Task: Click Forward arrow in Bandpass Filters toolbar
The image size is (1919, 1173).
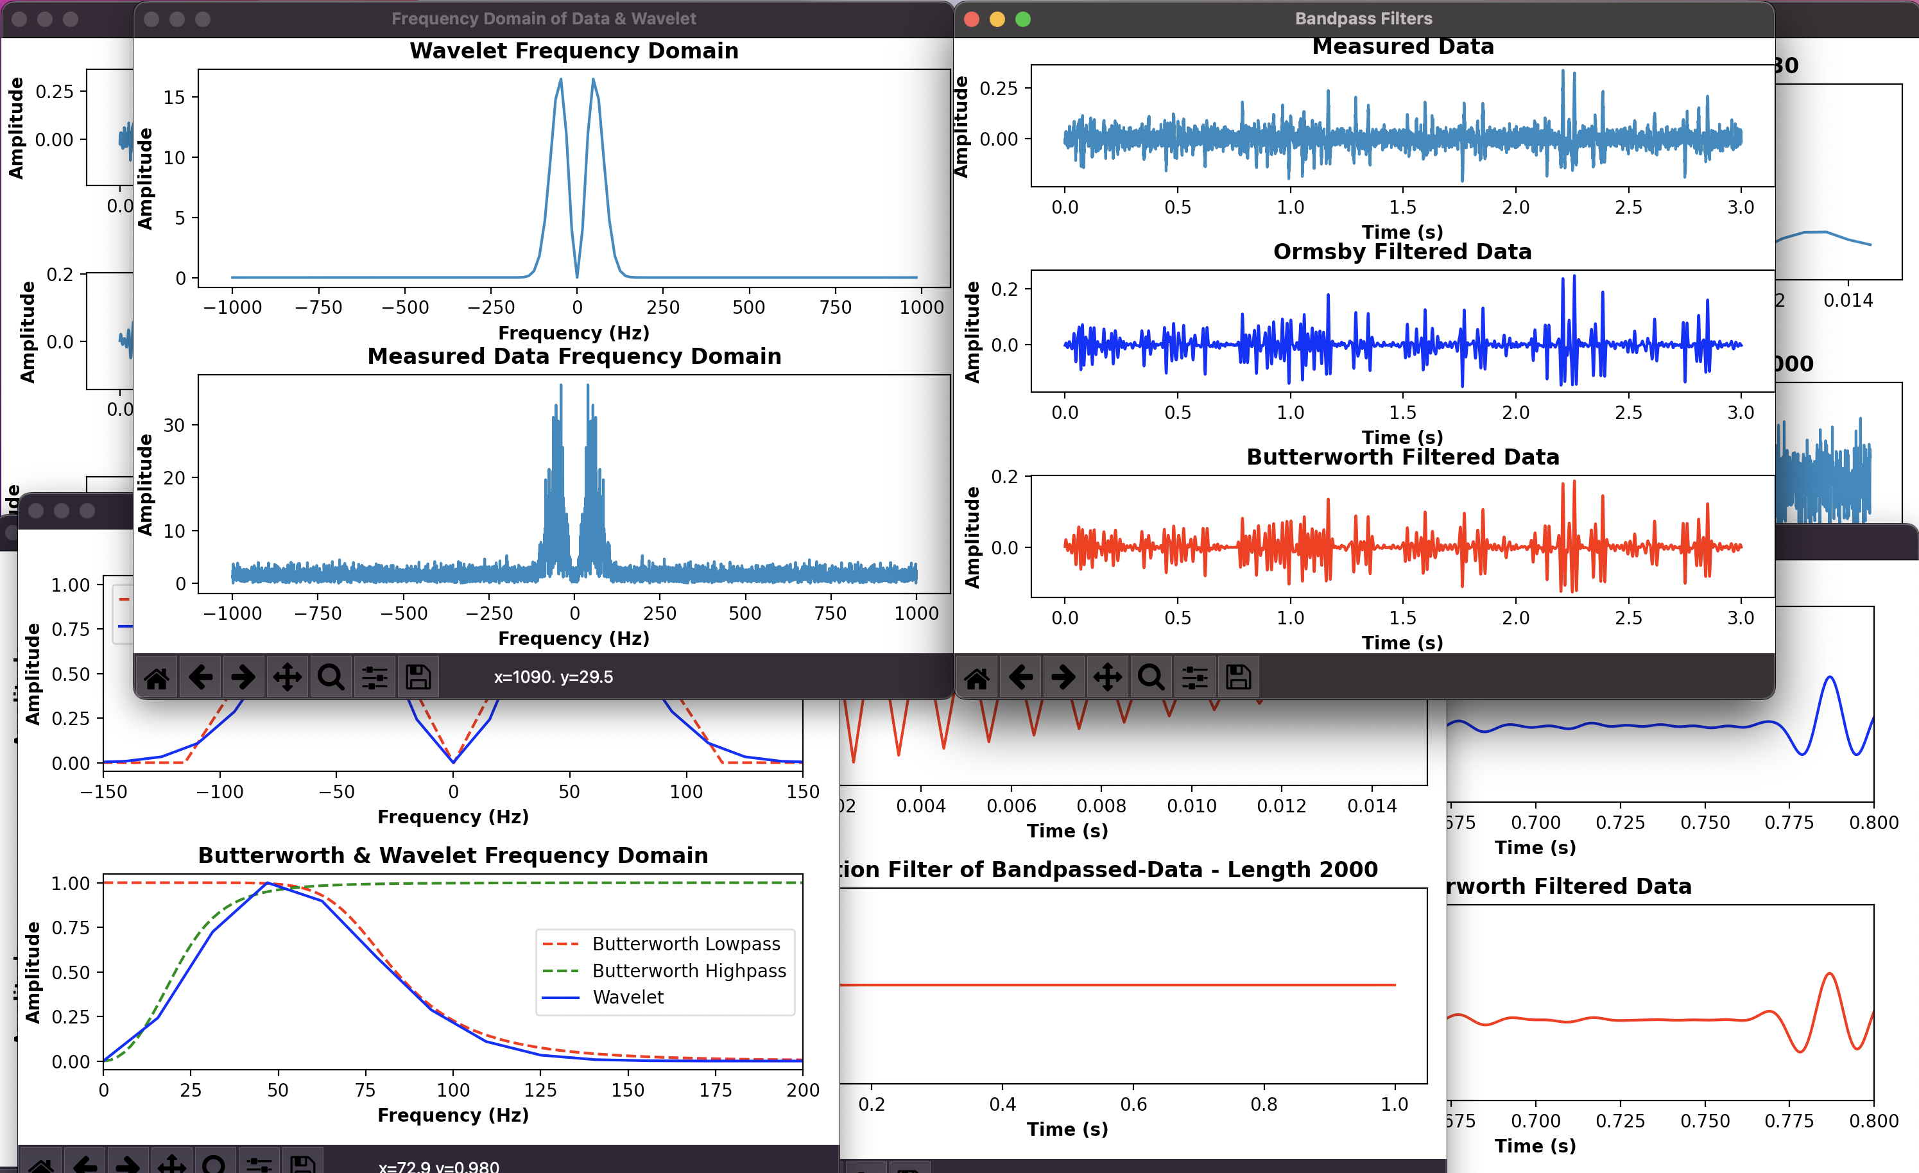Action: 1064,677
